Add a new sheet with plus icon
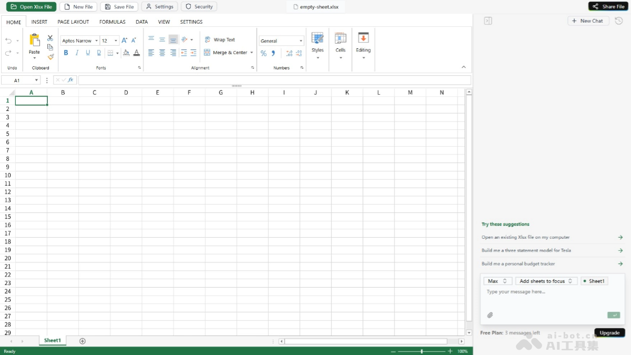The height and width of the screenshot is (355, 631). [83, 341]
